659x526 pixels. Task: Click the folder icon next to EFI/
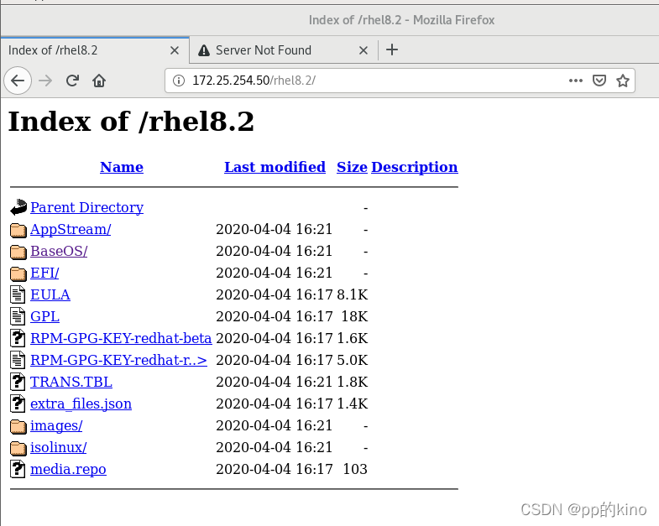click(18, 273)
